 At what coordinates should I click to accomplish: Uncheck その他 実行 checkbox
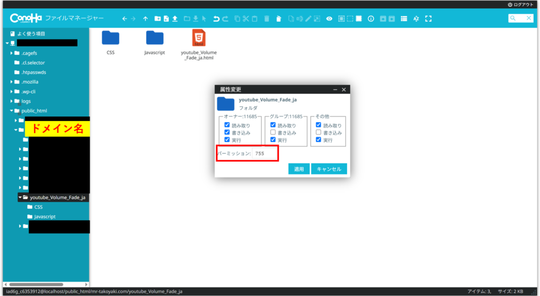tap(319, 140)
